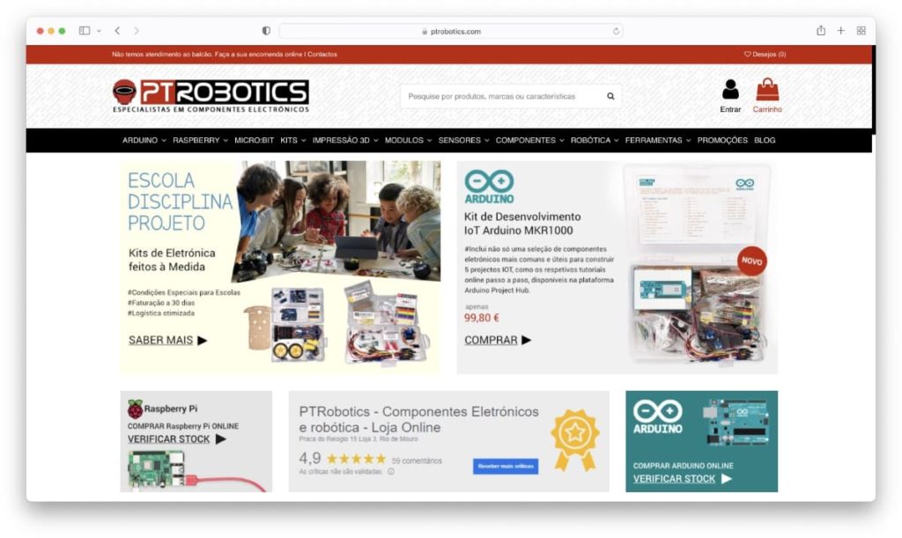902x538 pixels.
Task: Open the BLOG menu item
Action: coord(765,140)
